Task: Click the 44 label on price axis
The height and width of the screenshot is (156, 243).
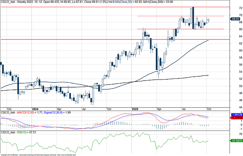Action: pos(233,107)
